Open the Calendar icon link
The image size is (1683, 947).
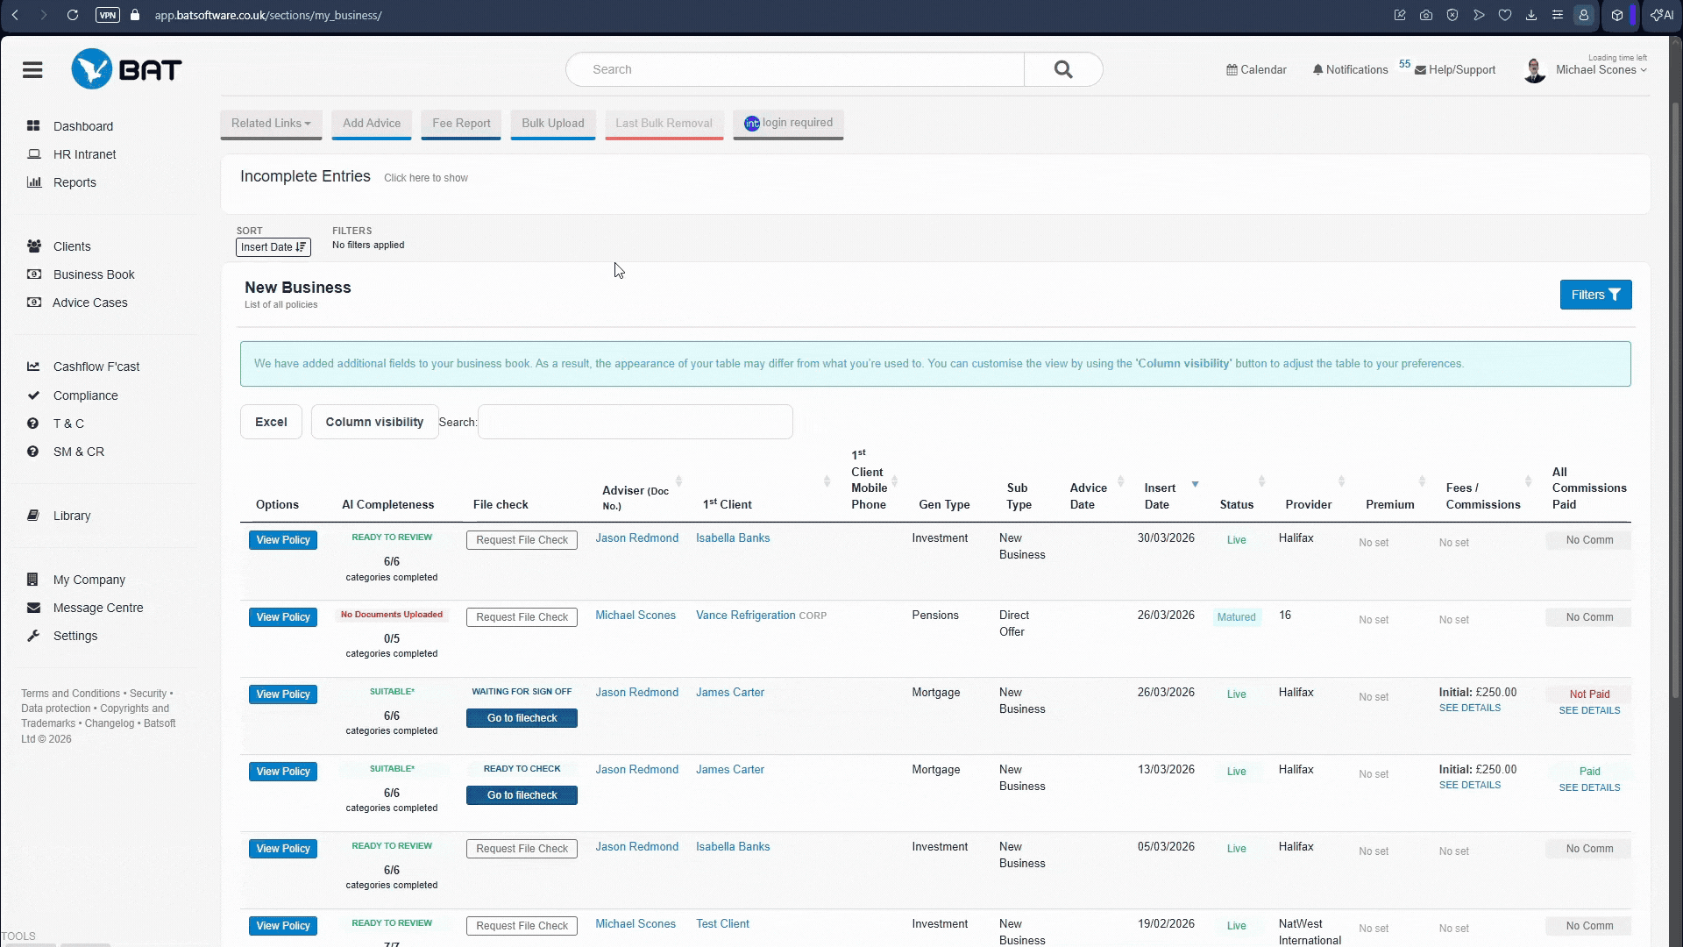1256,70
